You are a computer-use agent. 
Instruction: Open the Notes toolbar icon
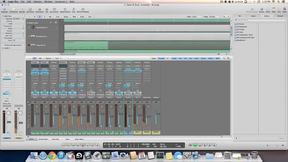click(x=274, y=10)
